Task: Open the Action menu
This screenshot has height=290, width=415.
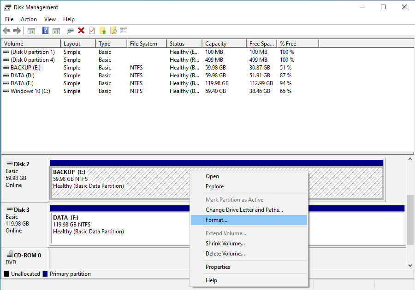Action: tap(29, 19)
